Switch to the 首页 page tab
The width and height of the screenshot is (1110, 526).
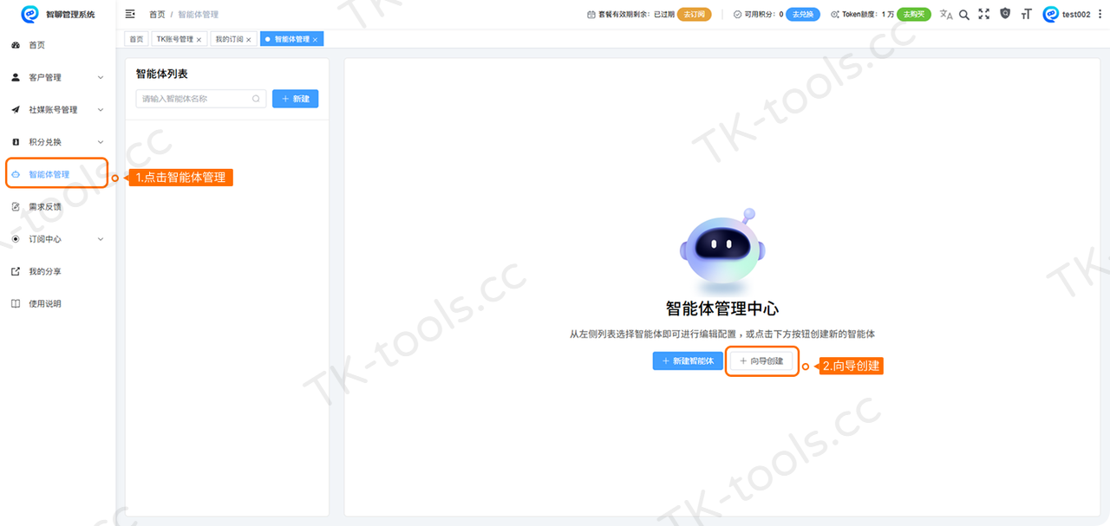point(136,39)
